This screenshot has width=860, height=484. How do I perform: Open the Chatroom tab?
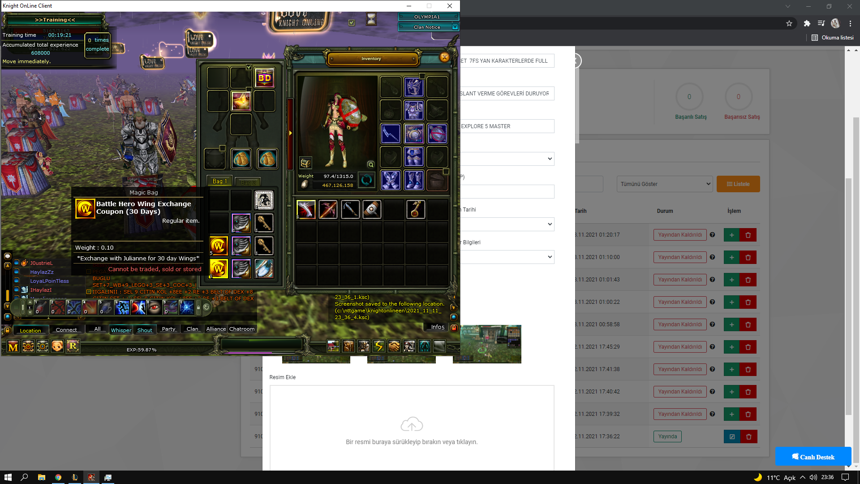[x=242, y=328]
